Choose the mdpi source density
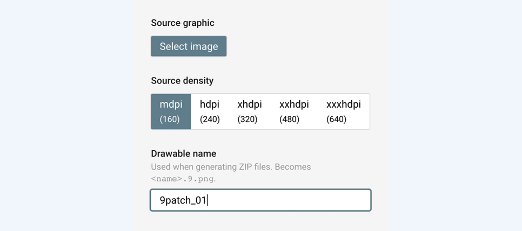The width and height of the screenshot is (522, 231). 171,111
